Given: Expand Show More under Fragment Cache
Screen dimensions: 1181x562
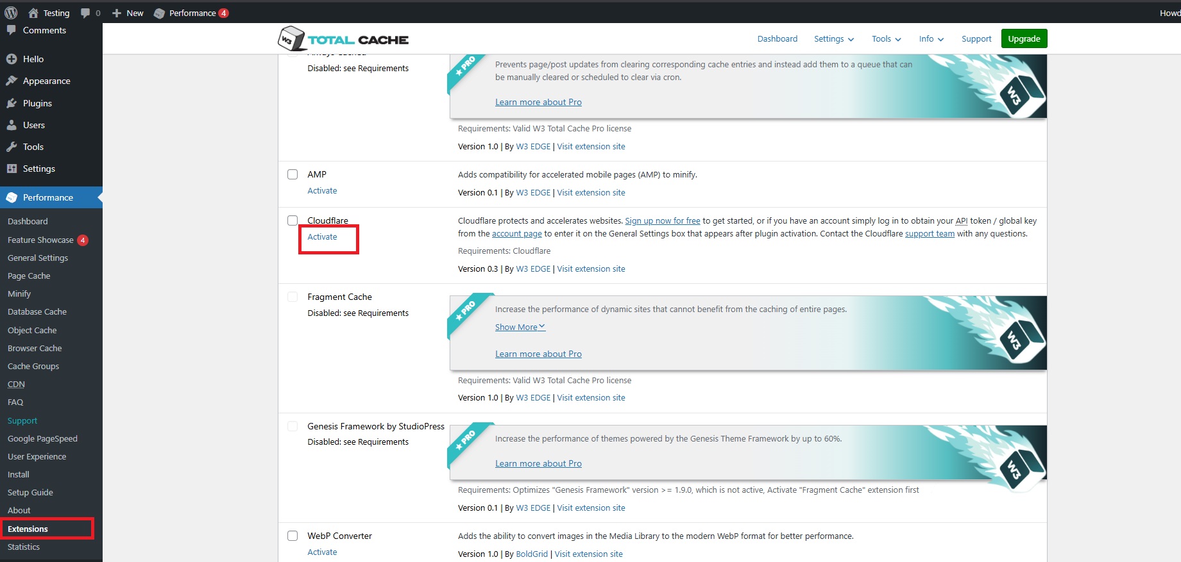Looking at the screenshot, I should [520, 327].
